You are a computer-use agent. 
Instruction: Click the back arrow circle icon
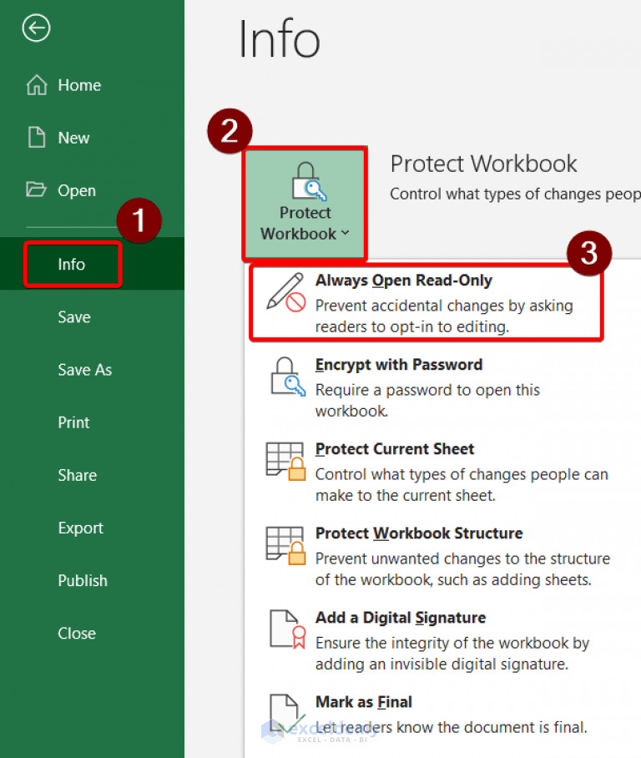coord(36,28)
